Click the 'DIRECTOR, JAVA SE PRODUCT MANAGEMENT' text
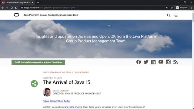Image resolution: width=194 pixels, height=109 pixels. click(77, 94)
